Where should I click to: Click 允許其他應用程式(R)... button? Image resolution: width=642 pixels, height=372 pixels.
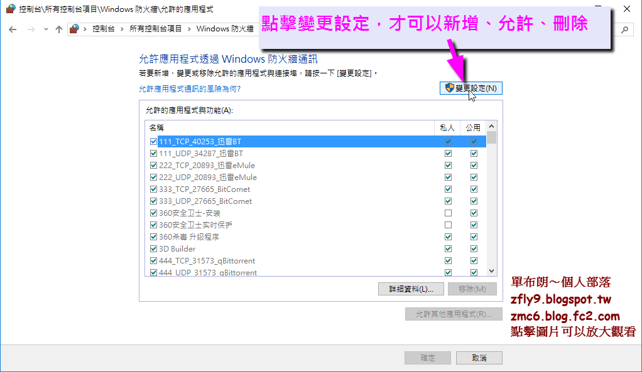point(454,314)
